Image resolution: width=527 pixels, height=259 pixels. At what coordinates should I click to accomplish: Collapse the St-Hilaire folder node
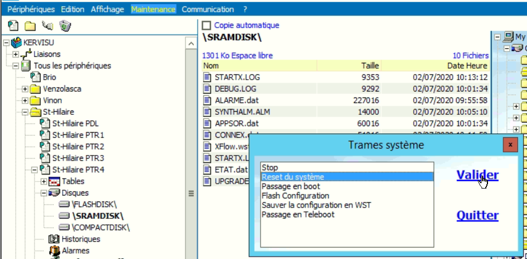[25, 112]
